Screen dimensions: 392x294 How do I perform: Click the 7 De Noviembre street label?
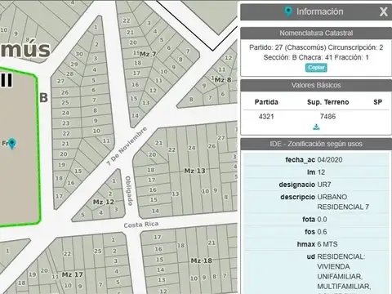(x=127, y=146)
